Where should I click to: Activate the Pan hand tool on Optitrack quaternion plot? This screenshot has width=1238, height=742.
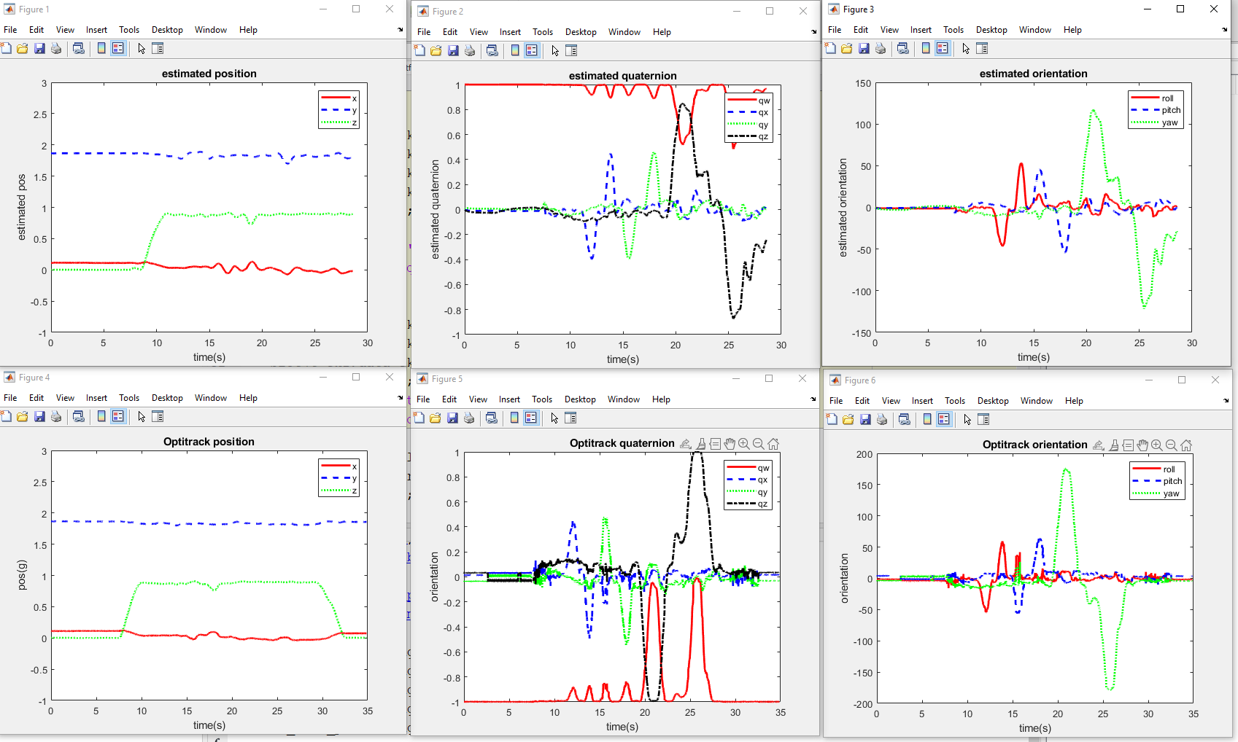[730, 444]
